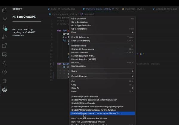
Task: Choose Source Action... entry
Action: (102, 66)
